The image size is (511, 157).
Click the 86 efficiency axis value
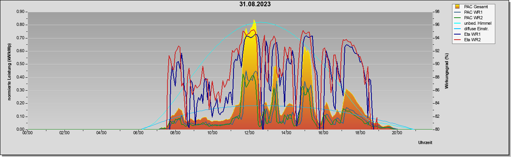pyautogui.click(x=437, y=90)
